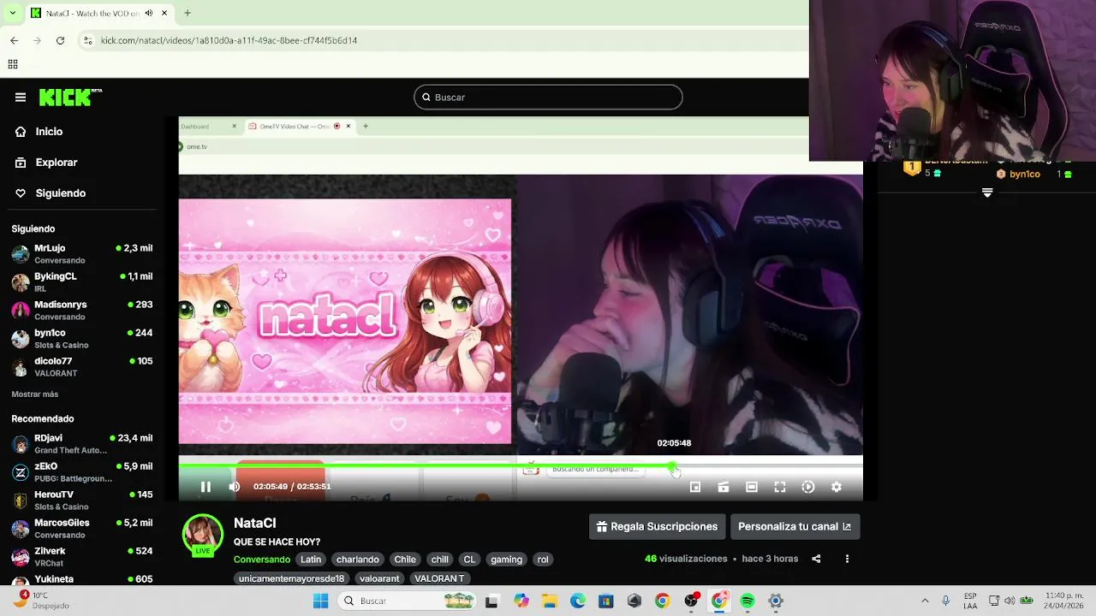Open MrLujo's followed channel

pyautogui.click(x=82, y=254)
